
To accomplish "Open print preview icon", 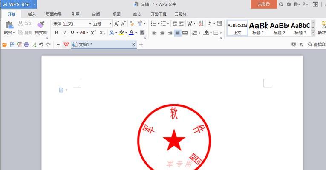I will point(34,45).
